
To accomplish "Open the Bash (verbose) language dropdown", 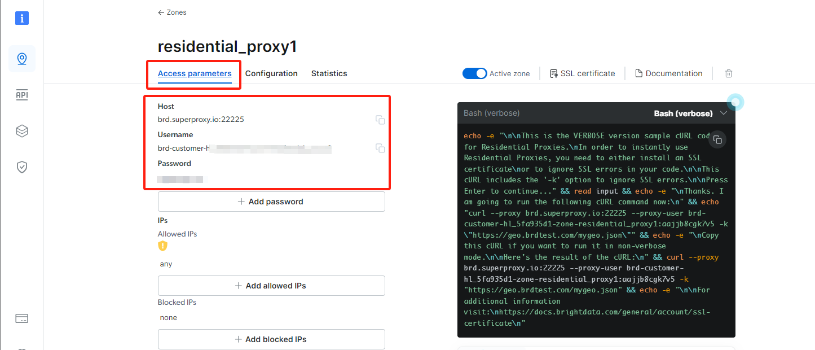I will (691, 113).
